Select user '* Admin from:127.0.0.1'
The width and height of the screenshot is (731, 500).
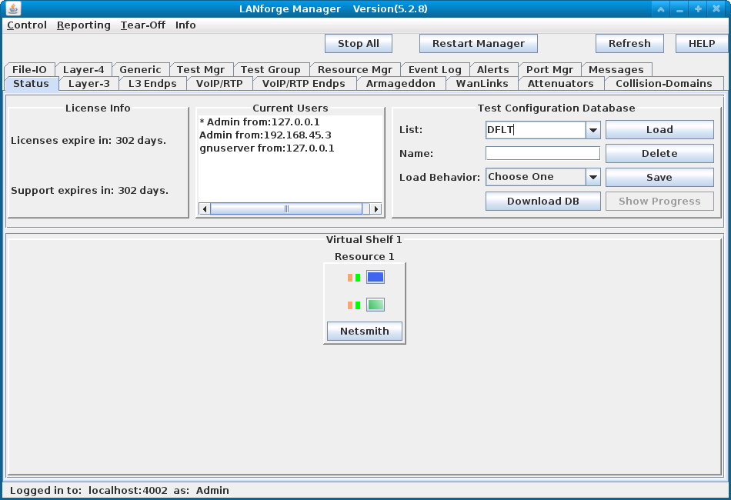(x=259, y=122)
